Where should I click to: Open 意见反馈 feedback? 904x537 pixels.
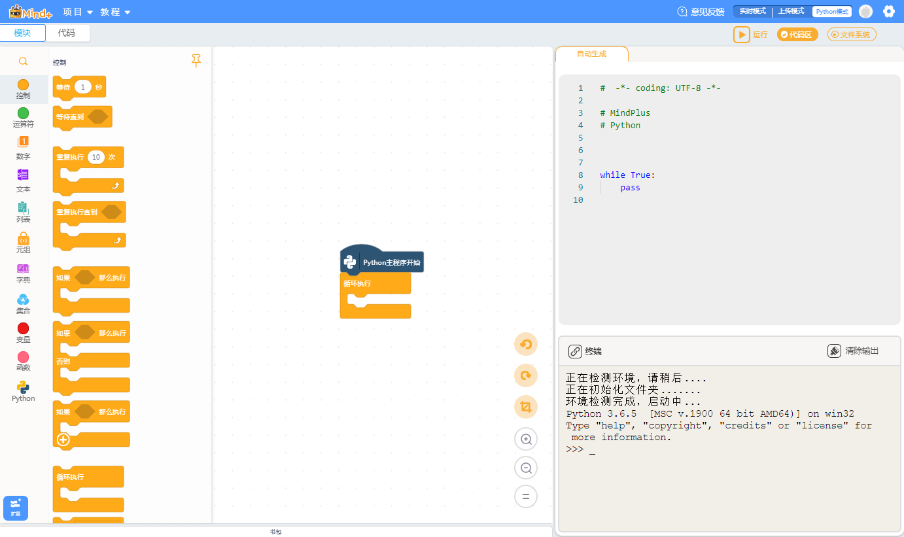[701, 12]
